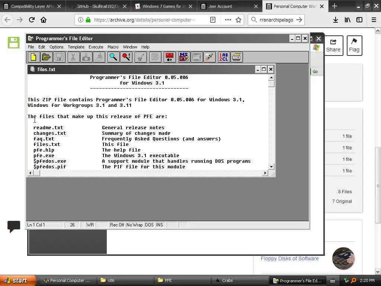The width and height of the screenshot is (381, 286).
Task: Click the greyed Undo toolbar icon
Action: point(141,57)
